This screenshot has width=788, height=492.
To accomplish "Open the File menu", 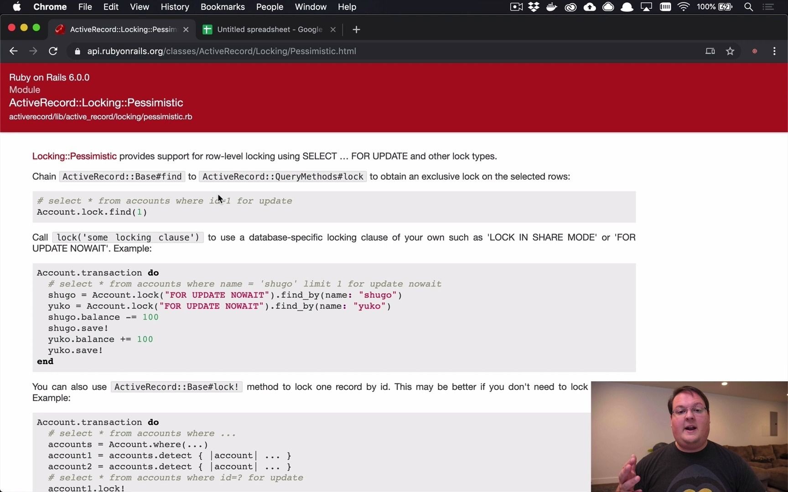I will click(x=85, y=7).
